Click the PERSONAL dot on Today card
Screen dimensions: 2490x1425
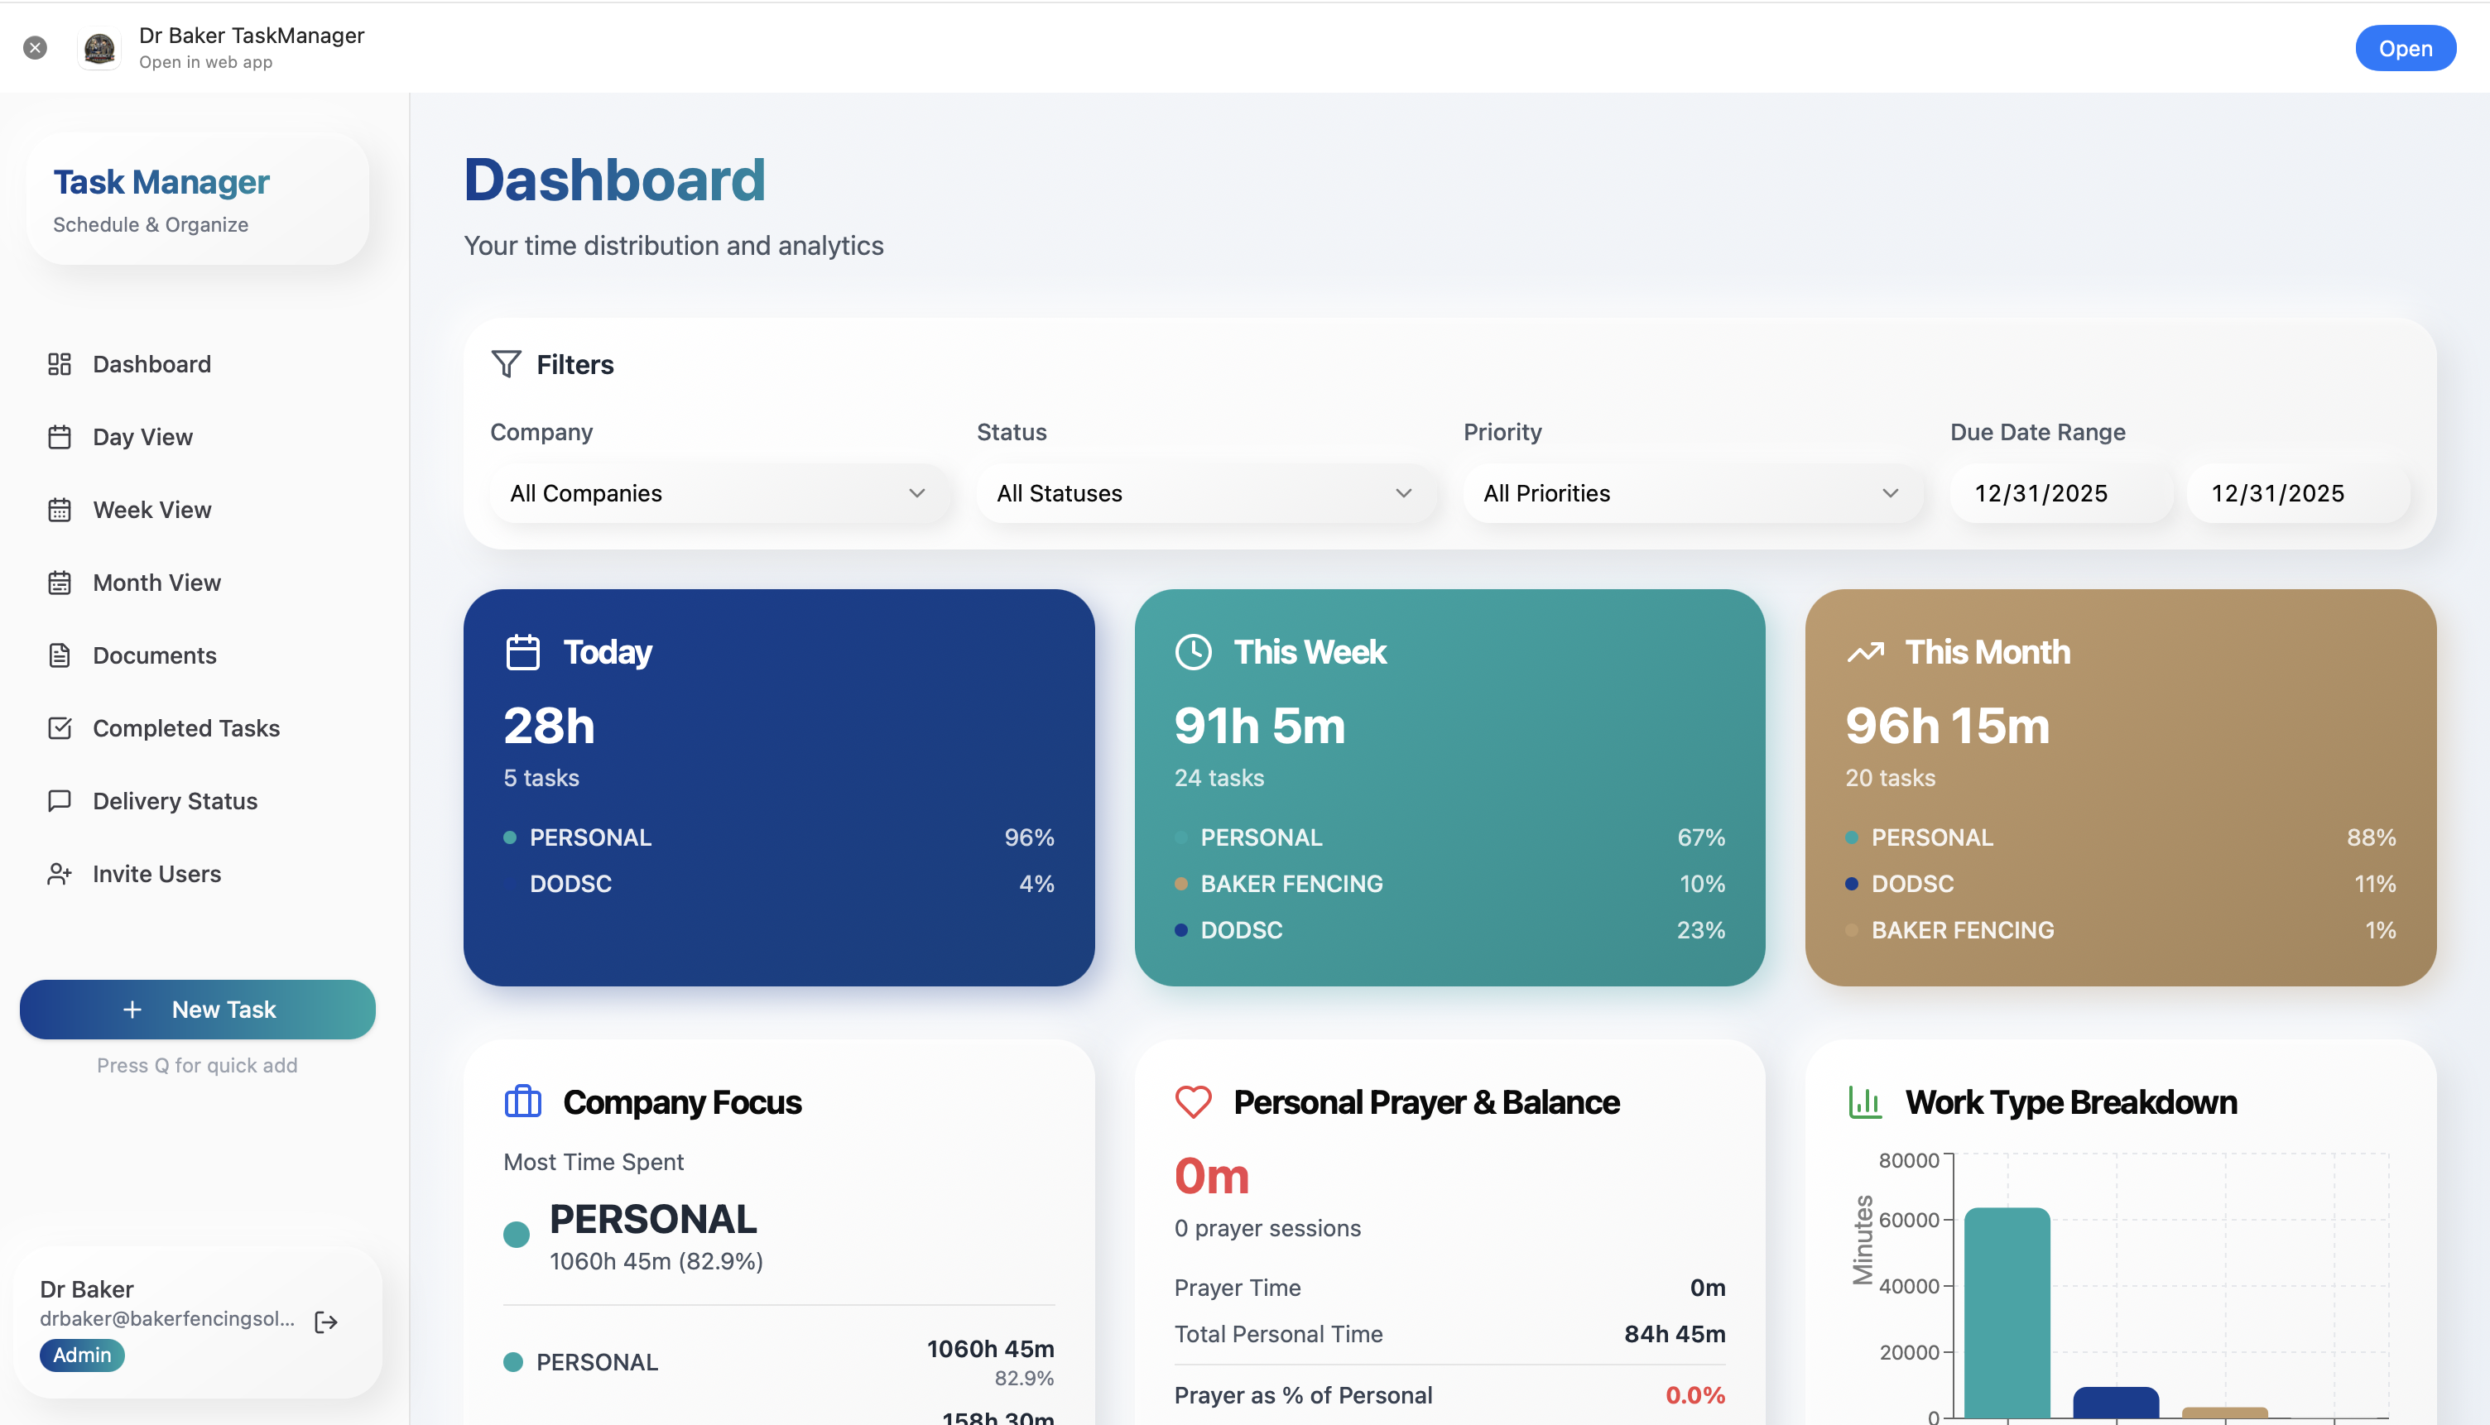coord(510,837)
